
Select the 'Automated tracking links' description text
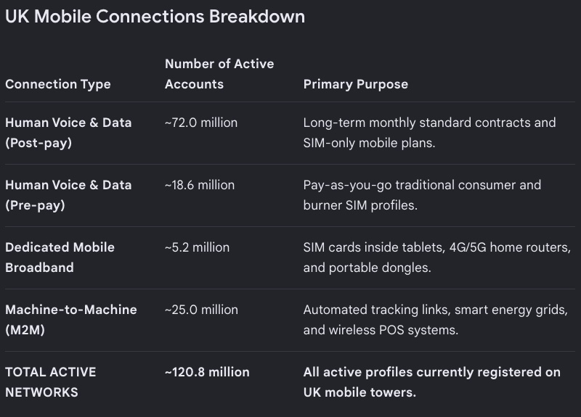pos(435,320)
